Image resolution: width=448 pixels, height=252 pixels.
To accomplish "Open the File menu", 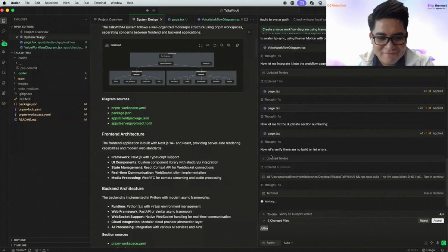I will [27, 3].
